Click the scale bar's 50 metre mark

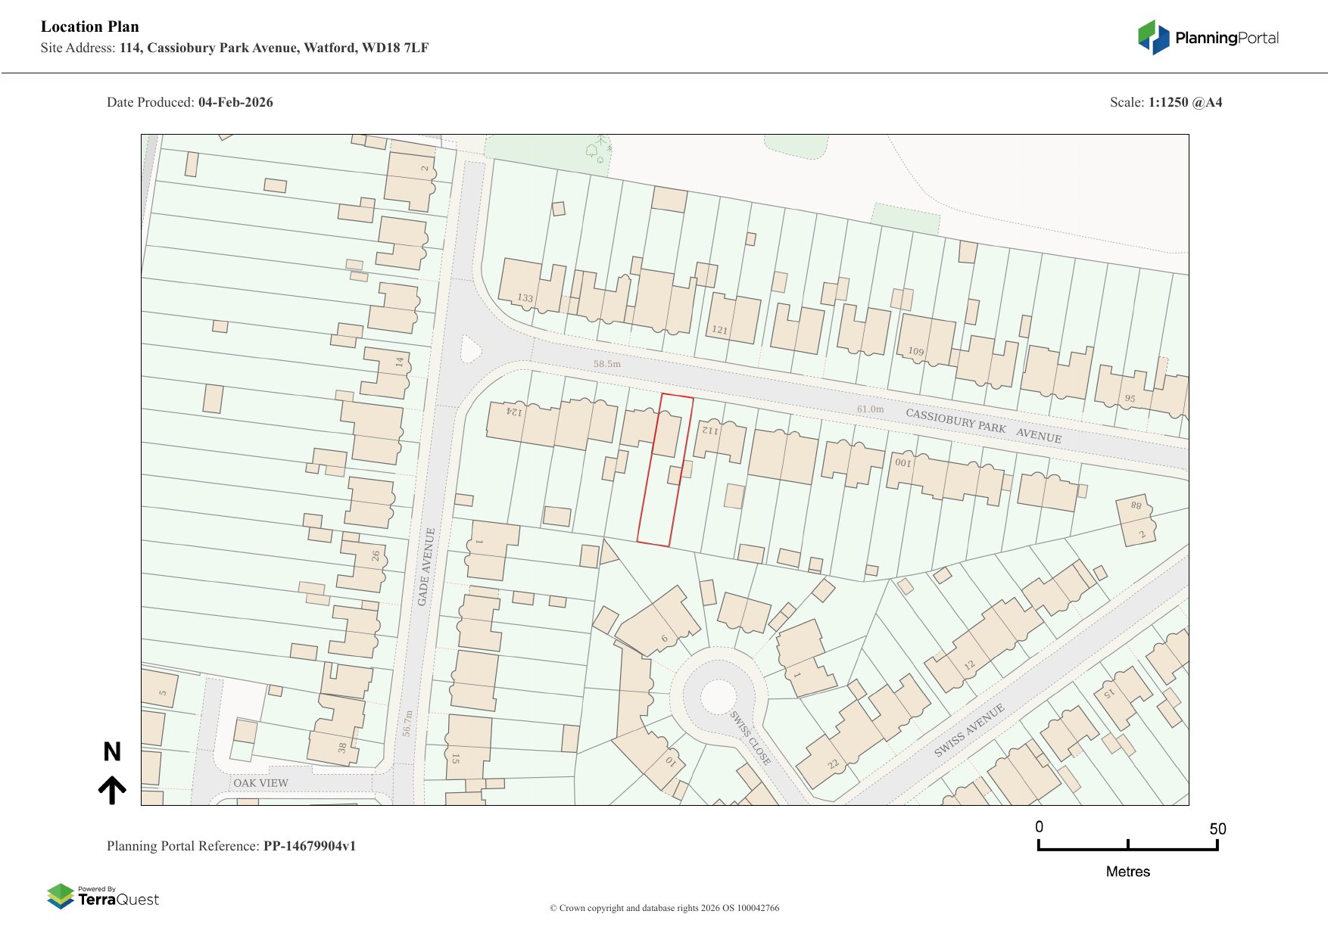point(1217,844)
